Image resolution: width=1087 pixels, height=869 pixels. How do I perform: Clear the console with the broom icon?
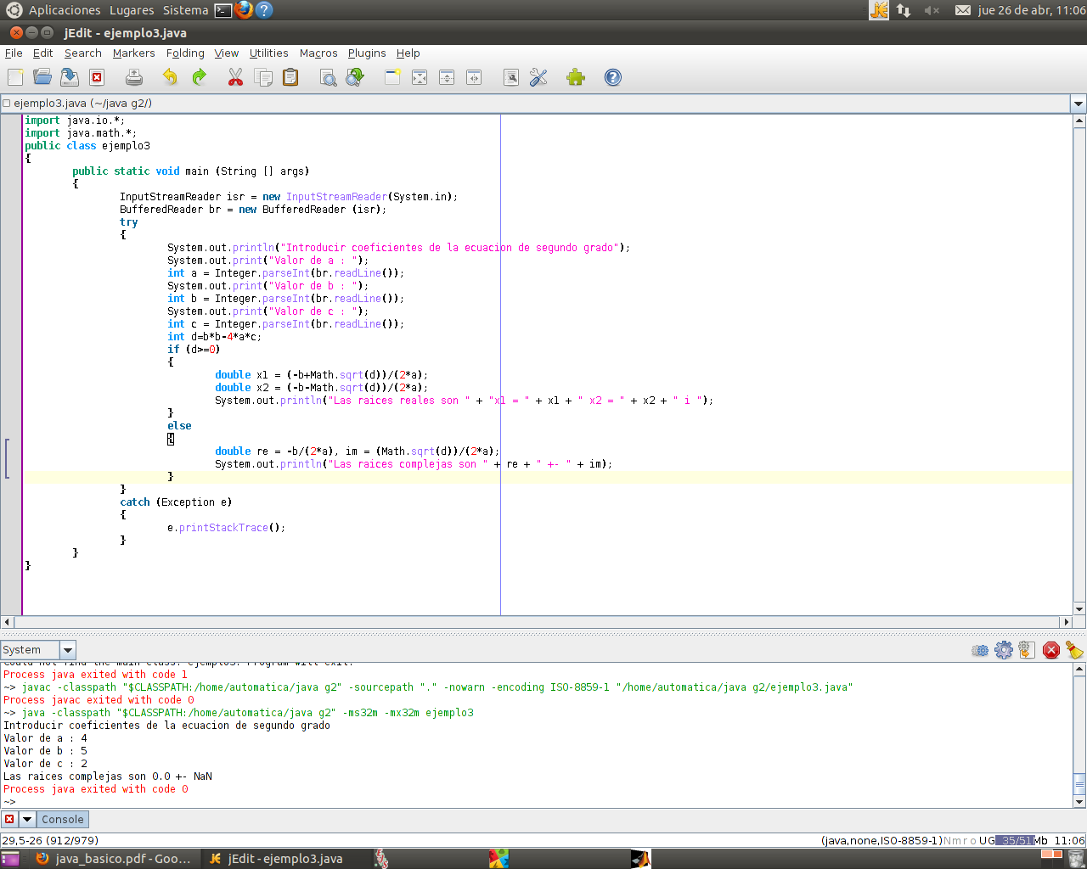[x=1074, y=649]
